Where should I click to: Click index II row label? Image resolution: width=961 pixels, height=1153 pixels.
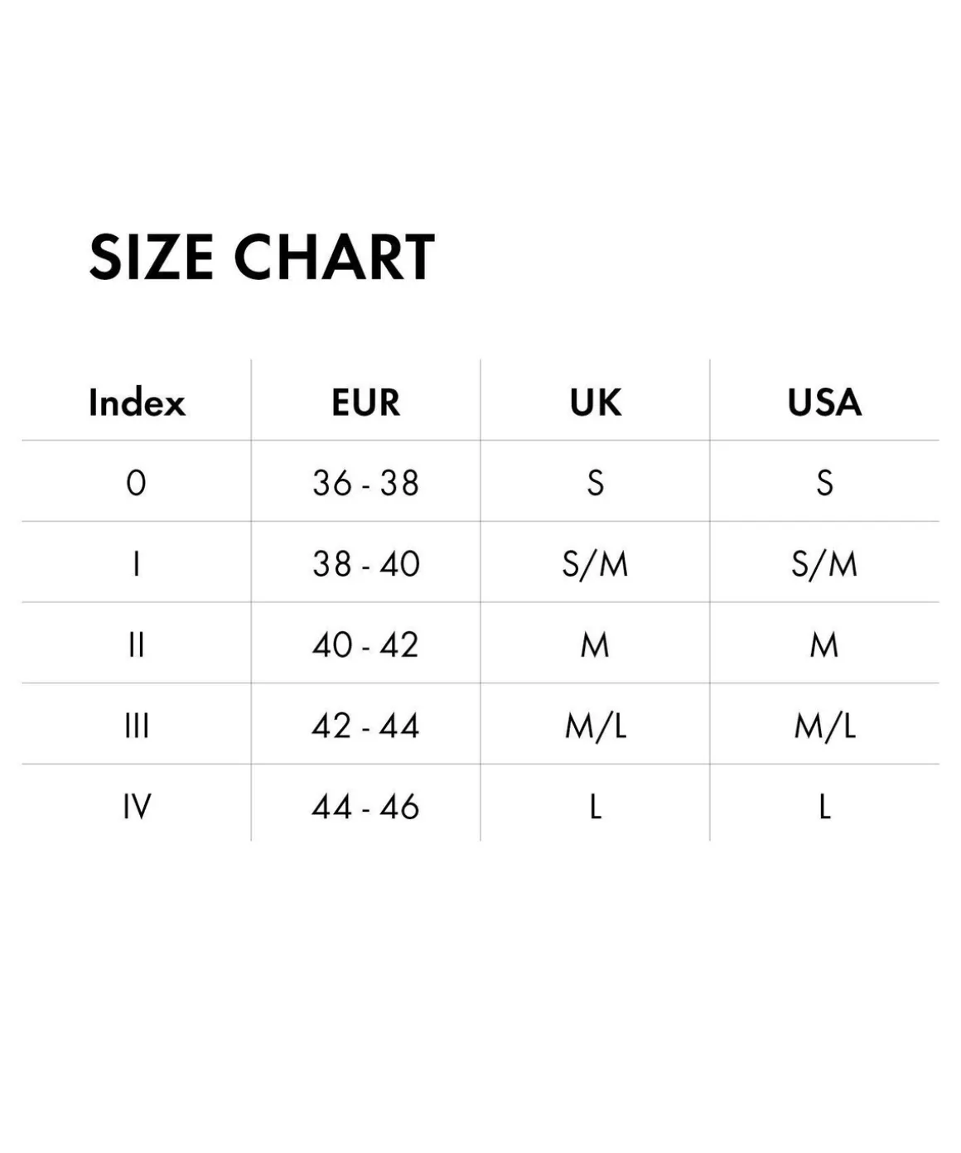pyautogui.click(x=137, y=644)
